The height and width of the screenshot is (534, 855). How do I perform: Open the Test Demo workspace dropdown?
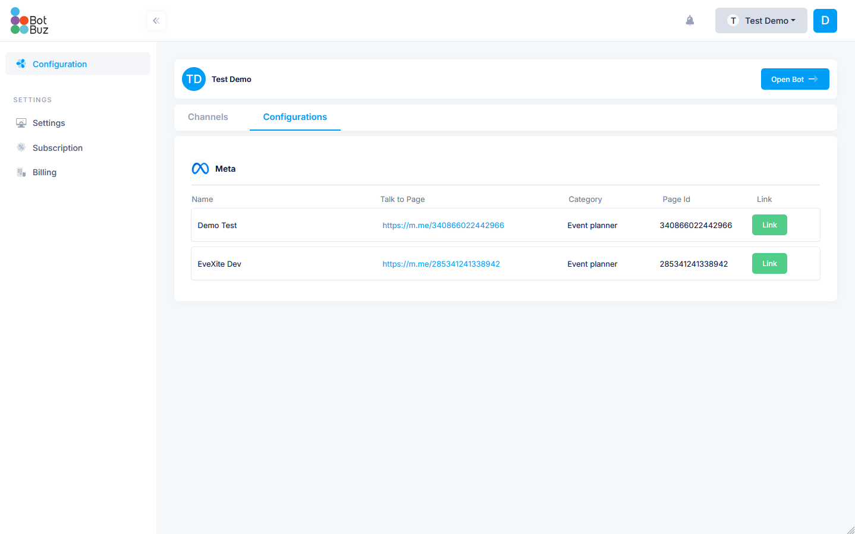tap(761, 21)
